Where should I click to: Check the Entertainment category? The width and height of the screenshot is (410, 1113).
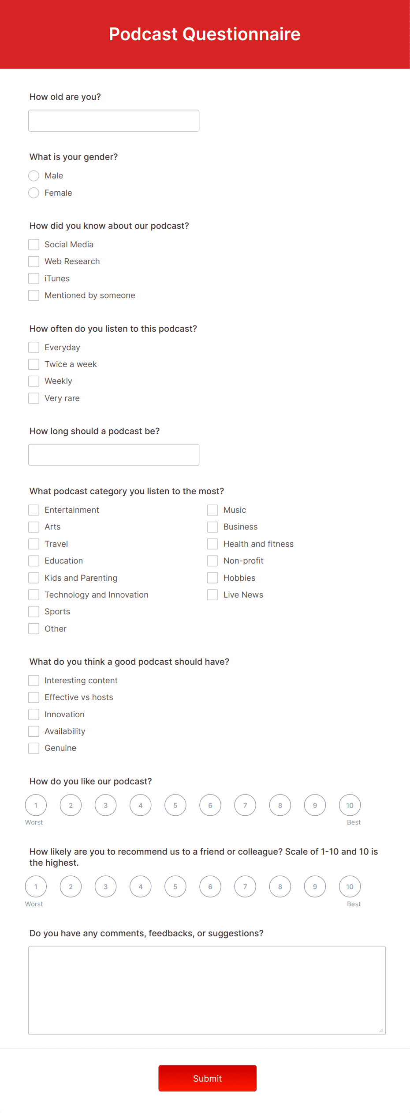tap(34, 510)
